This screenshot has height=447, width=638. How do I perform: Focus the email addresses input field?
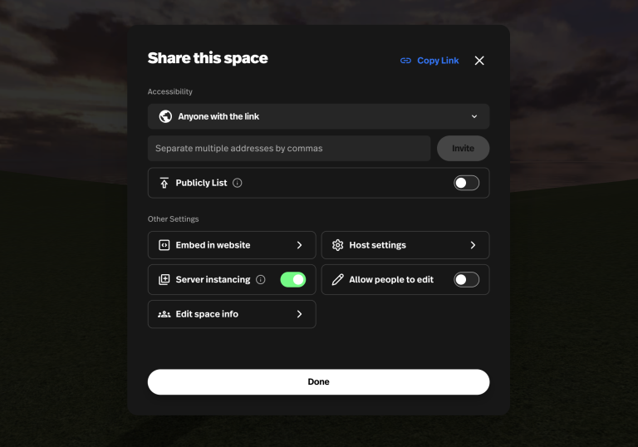(x=289, y=148)
